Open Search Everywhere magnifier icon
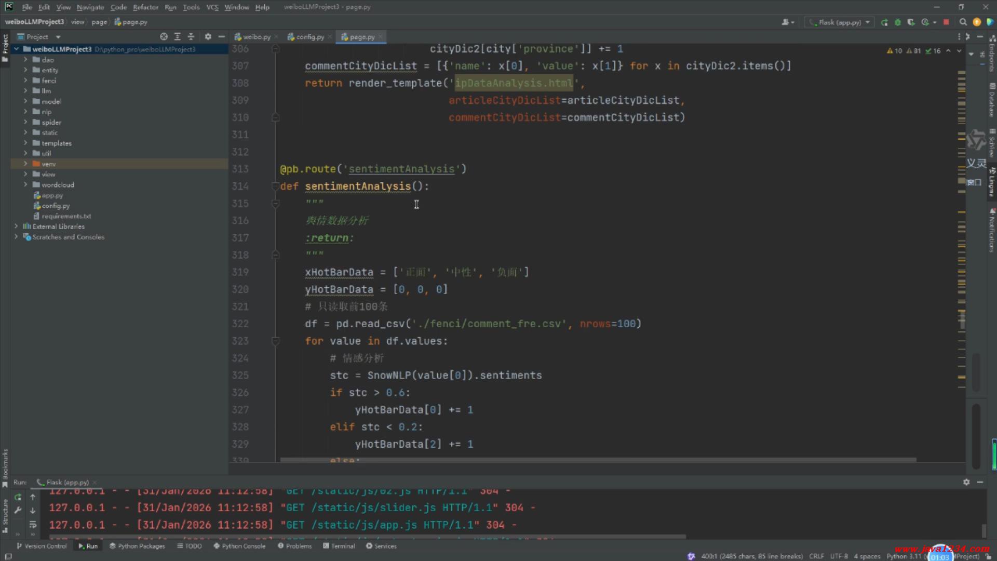This screenshot has height=561, width=997. [963, 22]
